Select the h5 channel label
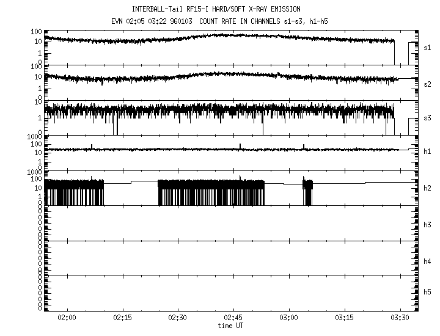This screenshot has height=336, width=440. coord(428,293)
